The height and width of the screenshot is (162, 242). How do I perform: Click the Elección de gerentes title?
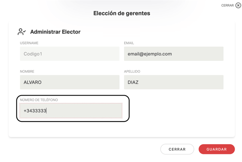[122, 13]
